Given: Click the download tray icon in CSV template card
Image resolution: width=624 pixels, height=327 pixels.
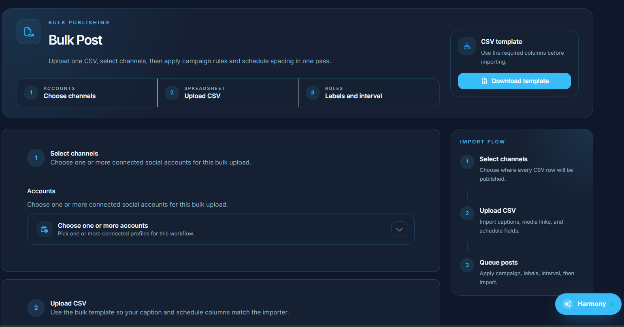Looking at the screenshot, I should tap(467, 46).
